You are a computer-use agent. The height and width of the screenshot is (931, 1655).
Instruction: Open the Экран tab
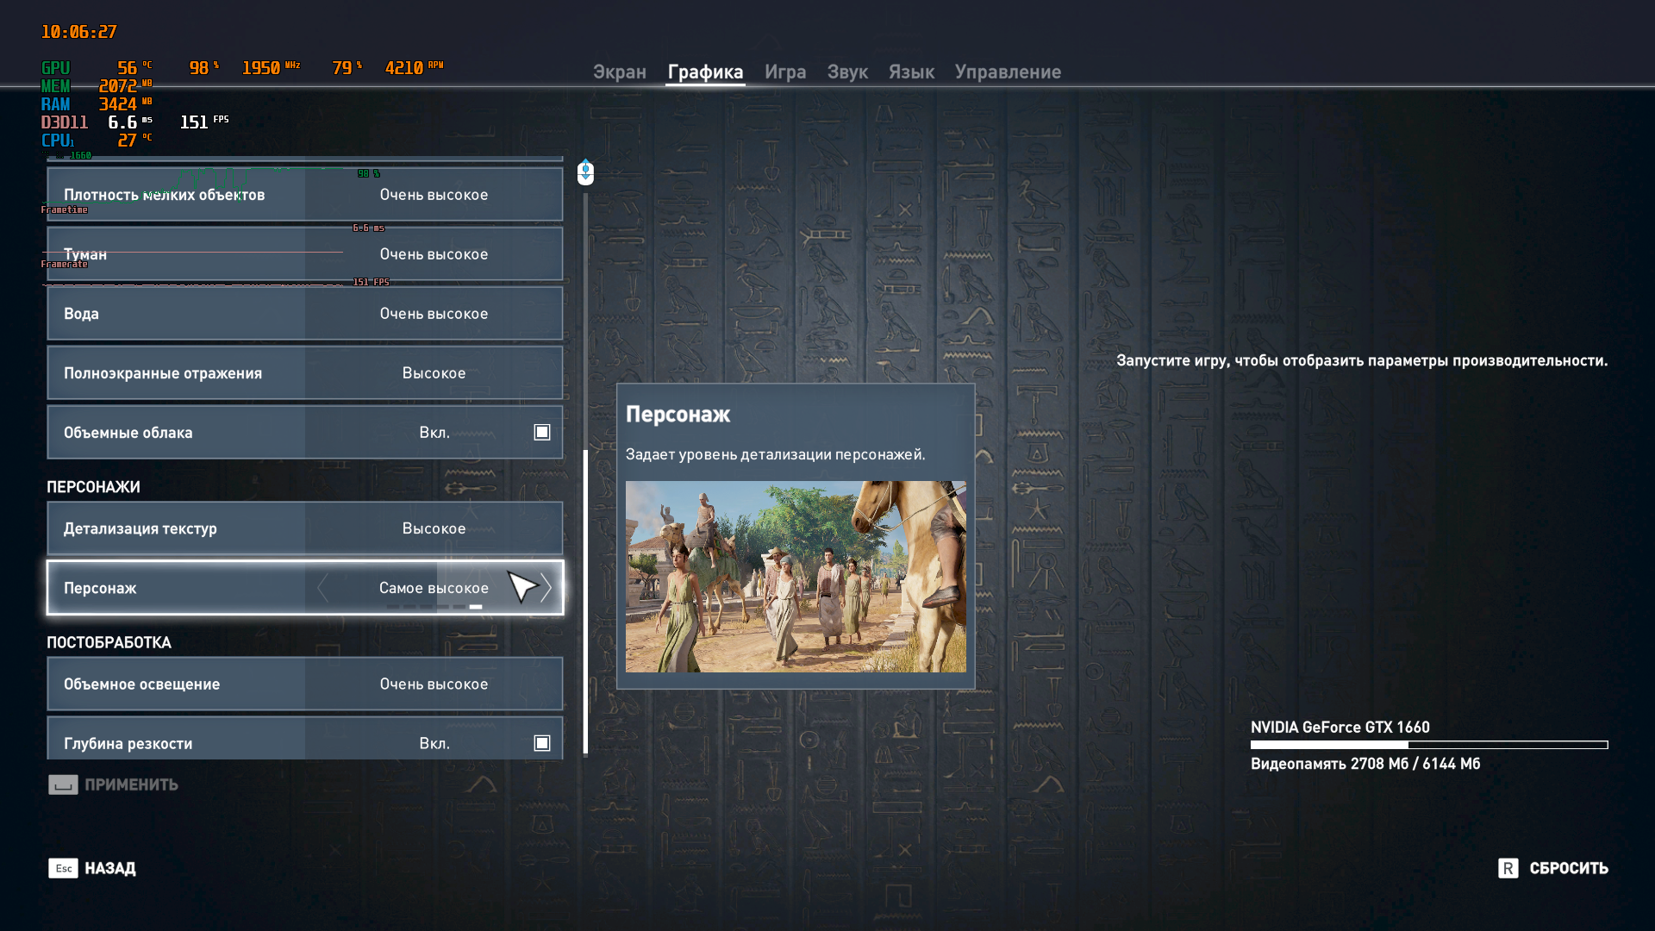click(x=619, y=72)
